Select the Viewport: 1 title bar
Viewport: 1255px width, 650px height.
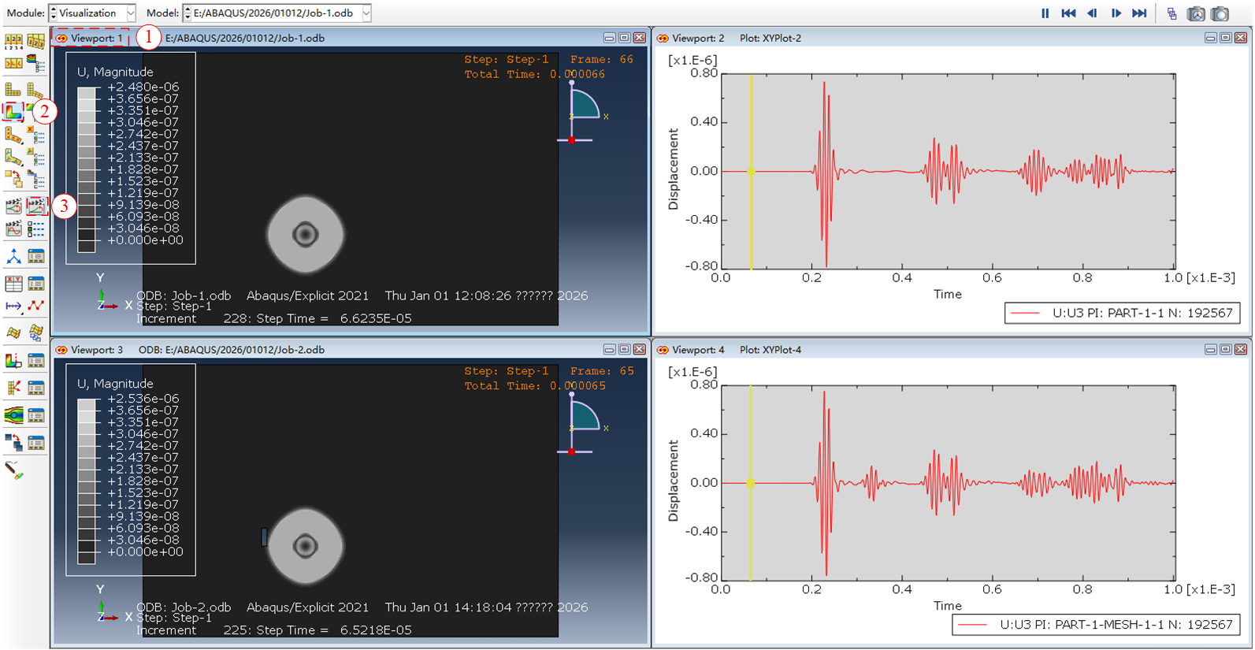(350, 38)
